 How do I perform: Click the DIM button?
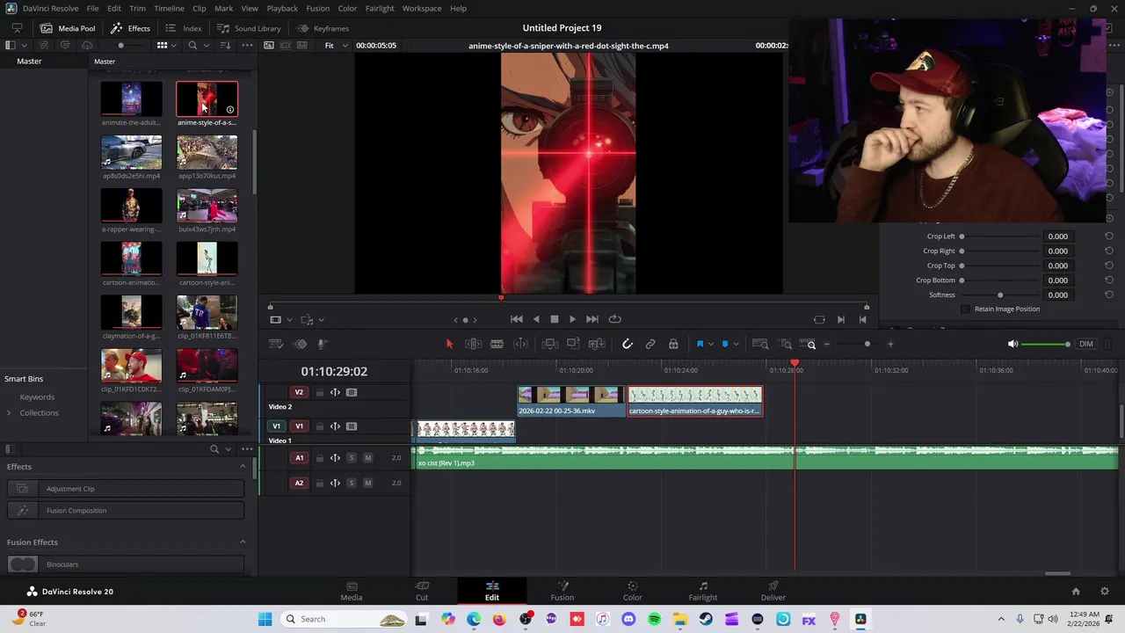point(1086,344)
